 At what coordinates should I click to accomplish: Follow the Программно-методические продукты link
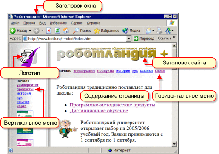tap(112, 105)
